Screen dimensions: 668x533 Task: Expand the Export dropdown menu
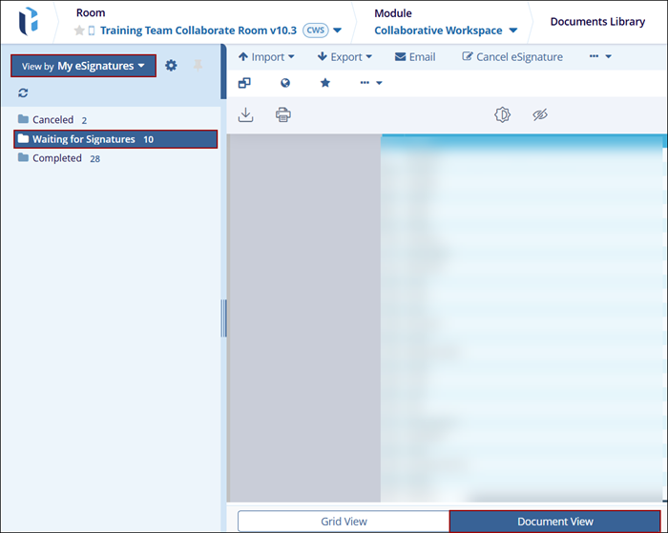[344, 57]
